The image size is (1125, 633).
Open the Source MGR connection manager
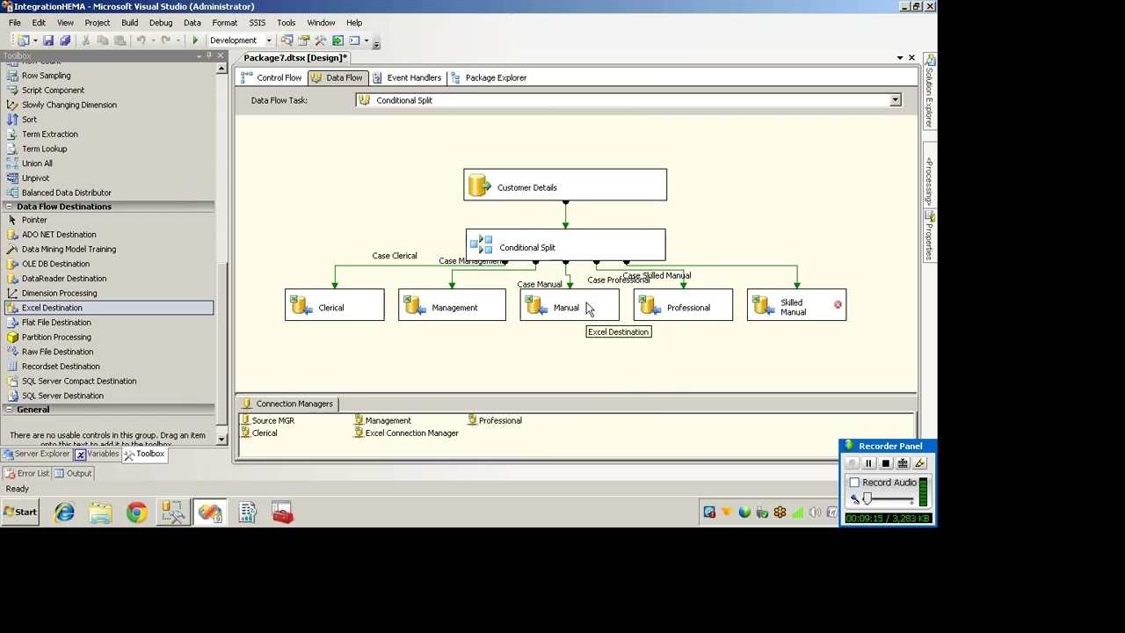(268, 420)
